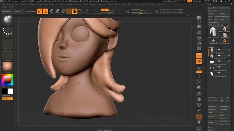
Task: Hide the PolySphere subtool eye icon
Action: 229,49
